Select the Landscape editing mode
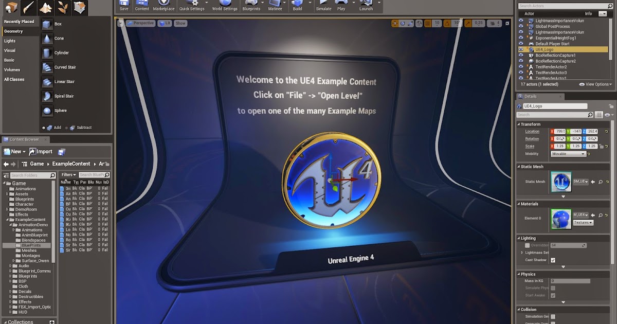The image size is (617, 324). pyautogui.click(x=45, y=7)
